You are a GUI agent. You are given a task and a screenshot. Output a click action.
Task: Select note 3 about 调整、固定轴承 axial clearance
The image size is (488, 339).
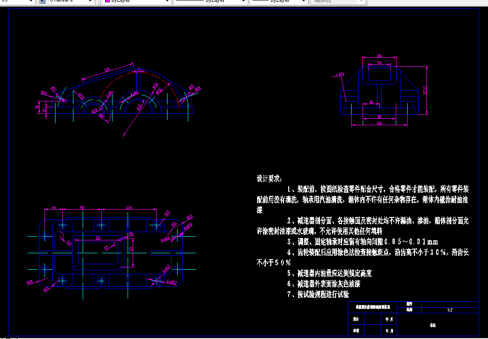[363, 242]
